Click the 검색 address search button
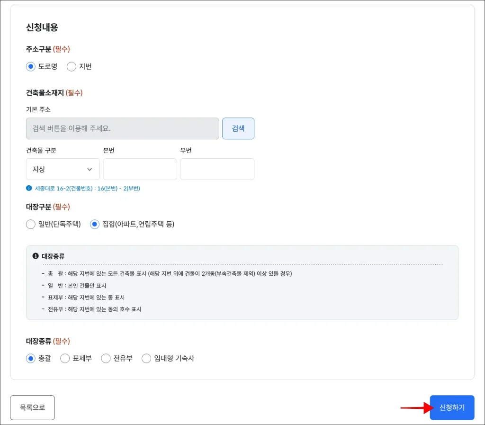Image resolution: width=485 pixels, height=425 pixels. click(x=238, y=128)
